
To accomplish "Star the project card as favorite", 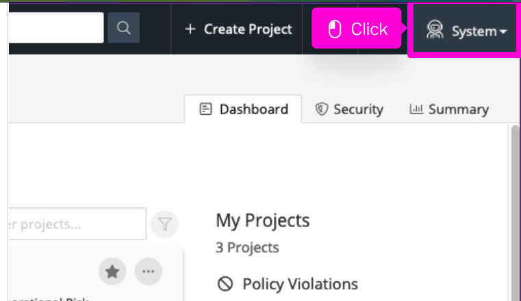I will tap(112, 272).
